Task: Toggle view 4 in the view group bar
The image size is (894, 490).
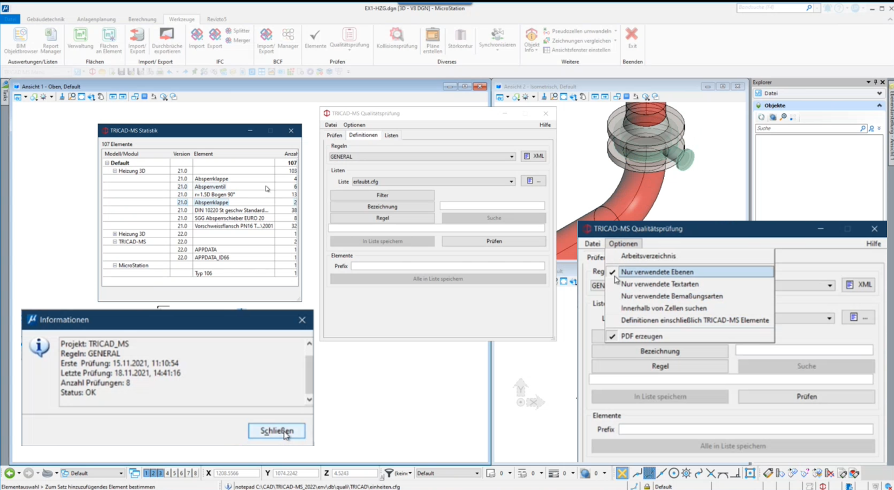Action: tap(168, 473)
